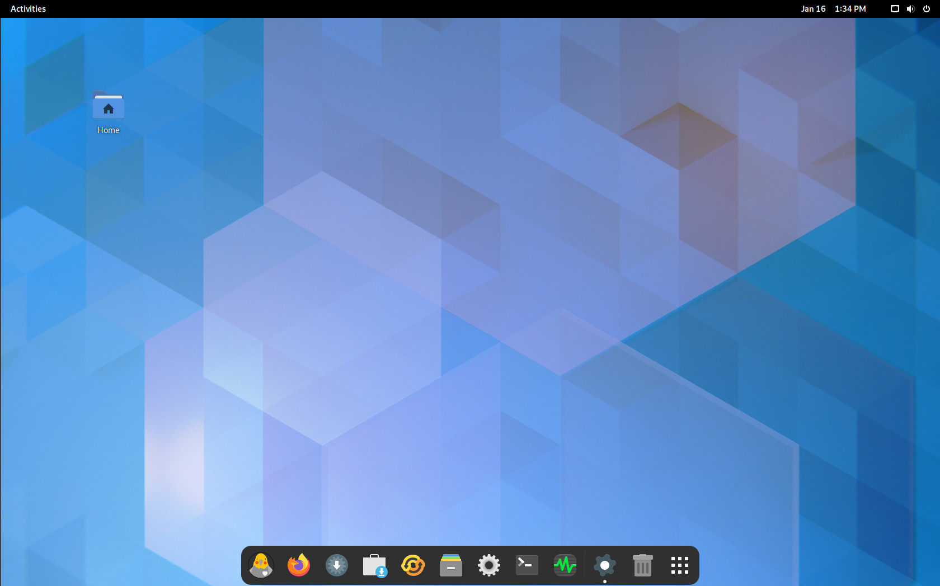Image resolution: width=940 pixels, height=586 pixels.
Task: Open the Trash from the dock
Action: (643, 565)
